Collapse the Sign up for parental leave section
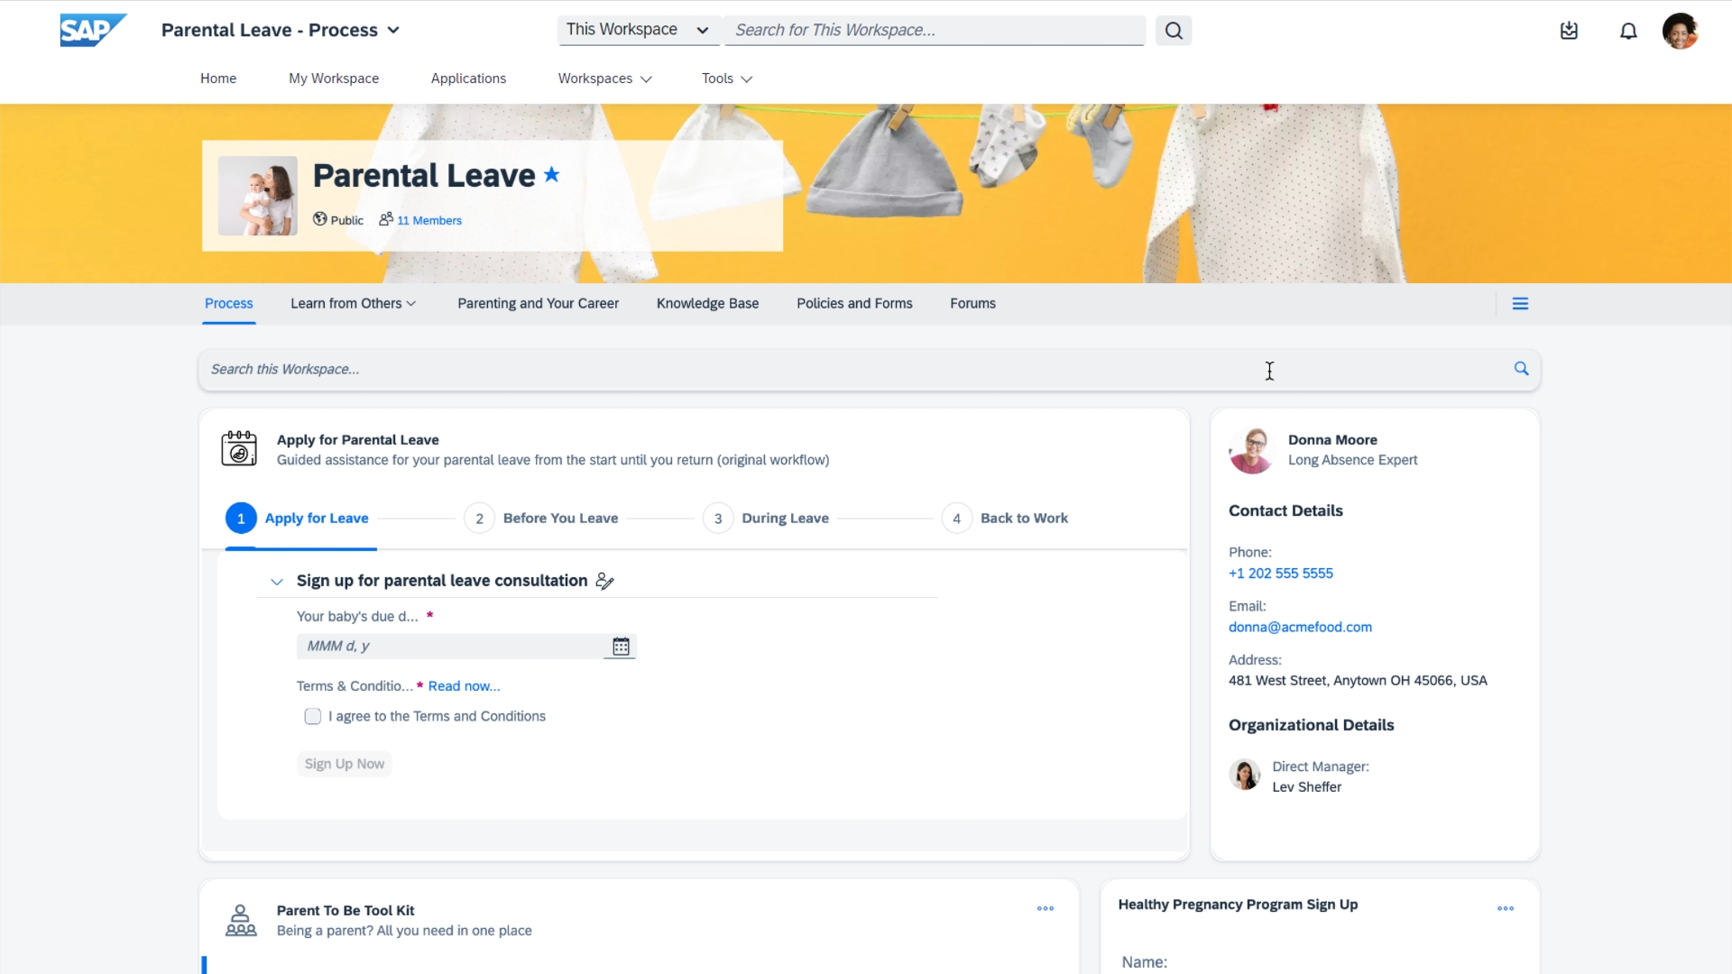 click(277, 582)
